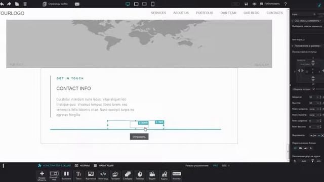Click the dark Отправить submit button
This screenshot has width=324, height=182.
[139, 136]
